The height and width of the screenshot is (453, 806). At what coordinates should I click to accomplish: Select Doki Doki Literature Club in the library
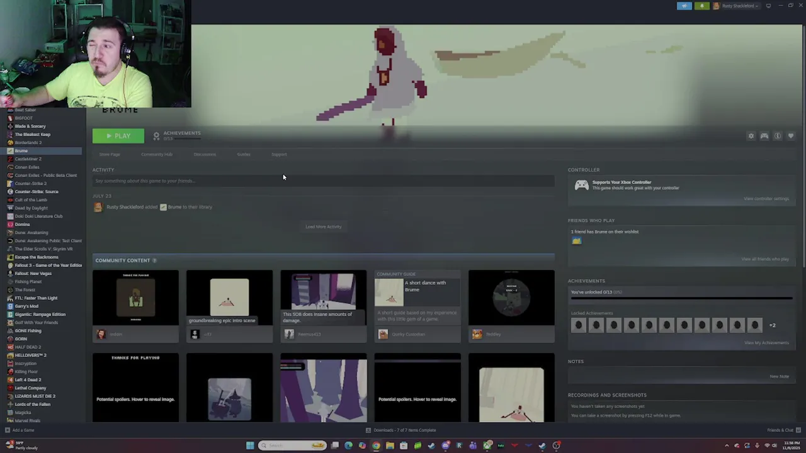(x=38, y=216)
